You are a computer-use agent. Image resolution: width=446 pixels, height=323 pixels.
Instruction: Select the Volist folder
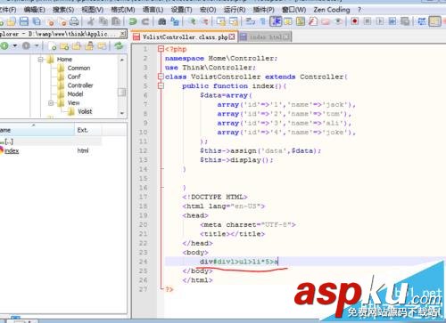pos(85,111)
